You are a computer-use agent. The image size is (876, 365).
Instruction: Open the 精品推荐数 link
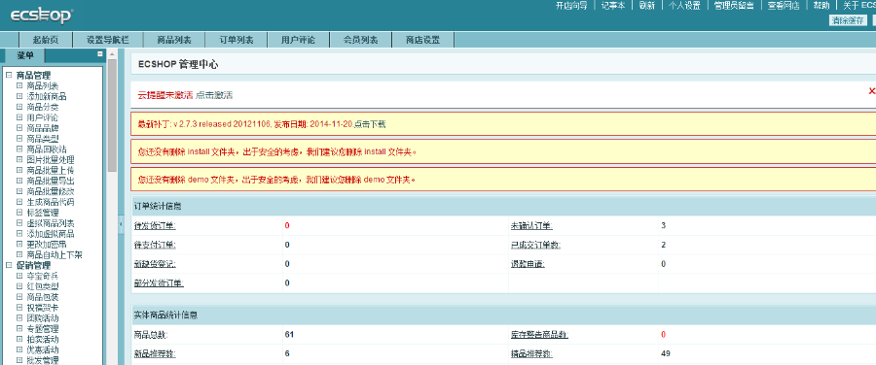tap(531, 353)
